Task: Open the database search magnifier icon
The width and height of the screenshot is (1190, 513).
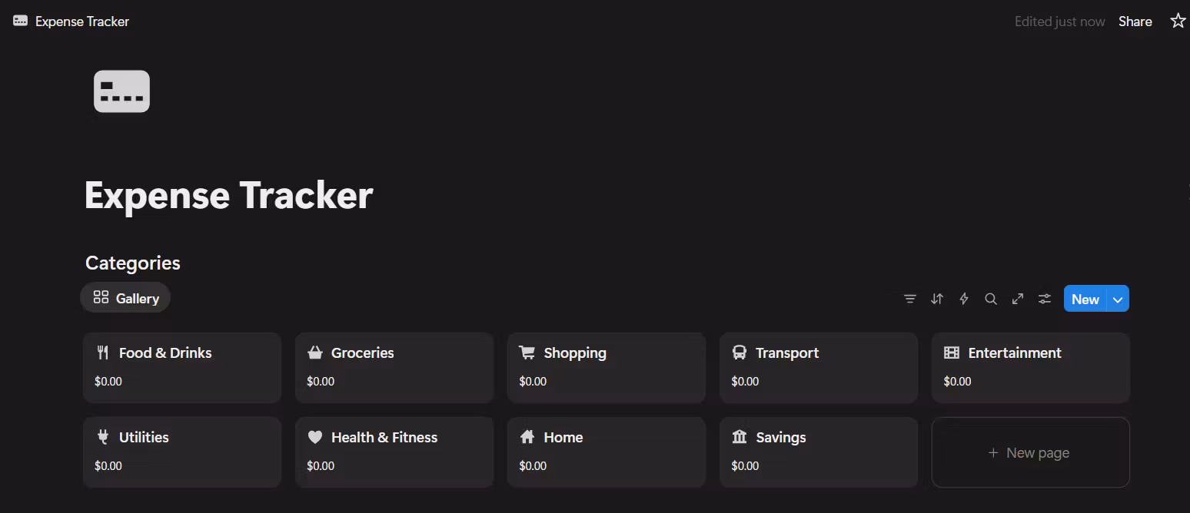Action: (991, 299)
